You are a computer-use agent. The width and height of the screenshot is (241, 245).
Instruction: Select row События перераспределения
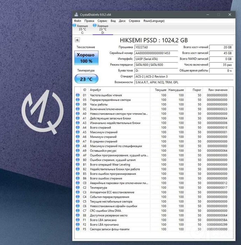(x=151, y=197)
